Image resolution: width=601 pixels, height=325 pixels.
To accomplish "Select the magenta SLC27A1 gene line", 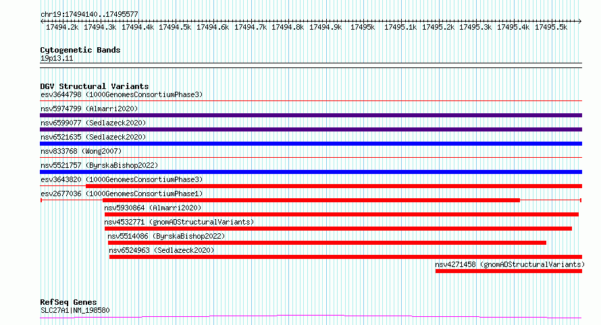I will (311, 317).
